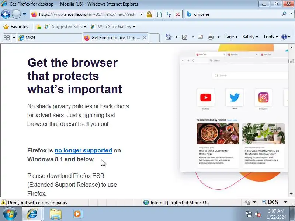Click the Home page icon

click(x=169, y=37)
